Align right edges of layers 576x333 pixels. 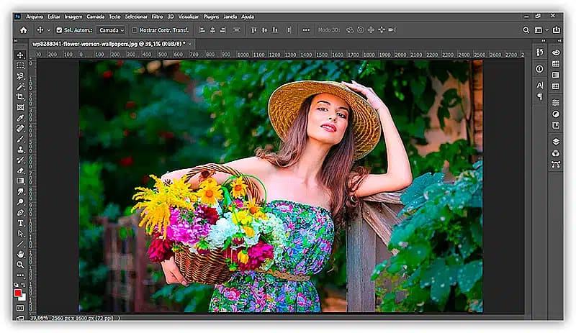coord(222,30)
